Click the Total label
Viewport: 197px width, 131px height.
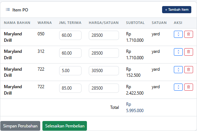[x=114, y=107]
